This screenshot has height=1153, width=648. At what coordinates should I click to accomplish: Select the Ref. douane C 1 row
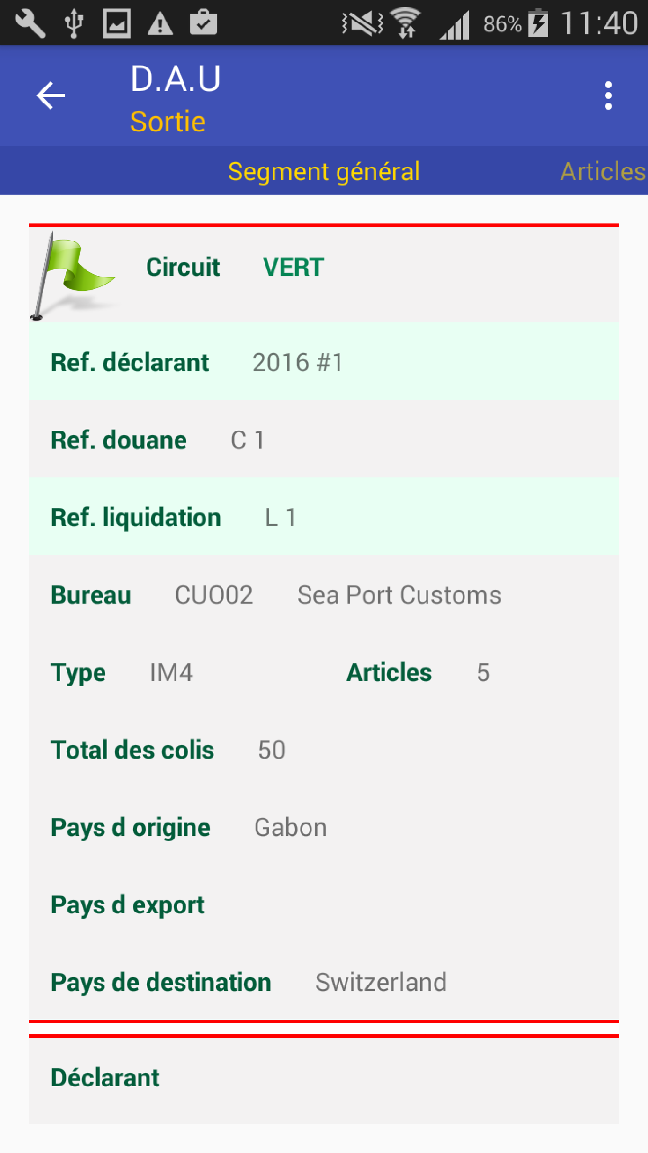(324, 439)
